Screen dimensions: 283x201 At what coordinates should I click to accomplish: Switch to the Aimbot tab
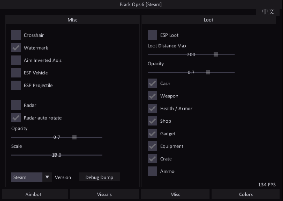(x=33, y=194)
